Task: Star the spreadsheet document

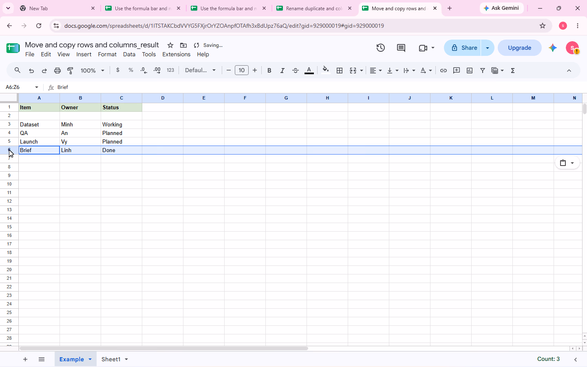Action: tap(170, 45)
